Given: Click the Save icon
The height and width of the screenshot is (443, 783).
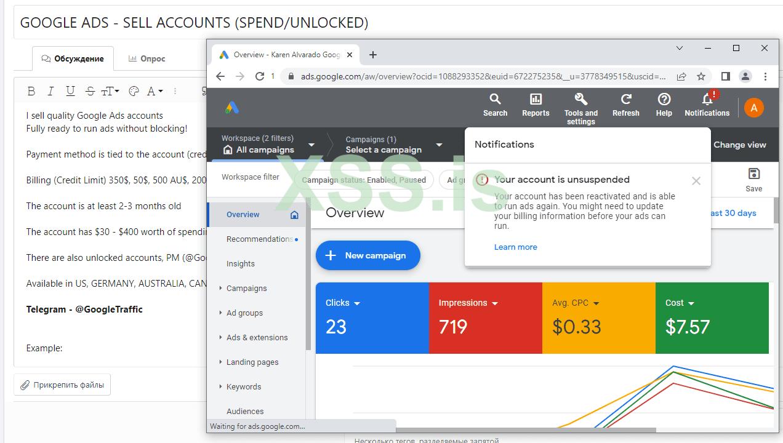Looking at the screenshot, I should (753, 180).
